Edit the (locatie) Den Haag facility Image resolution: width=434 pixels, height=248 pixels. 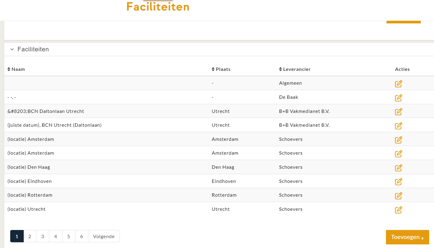(398, 168)
